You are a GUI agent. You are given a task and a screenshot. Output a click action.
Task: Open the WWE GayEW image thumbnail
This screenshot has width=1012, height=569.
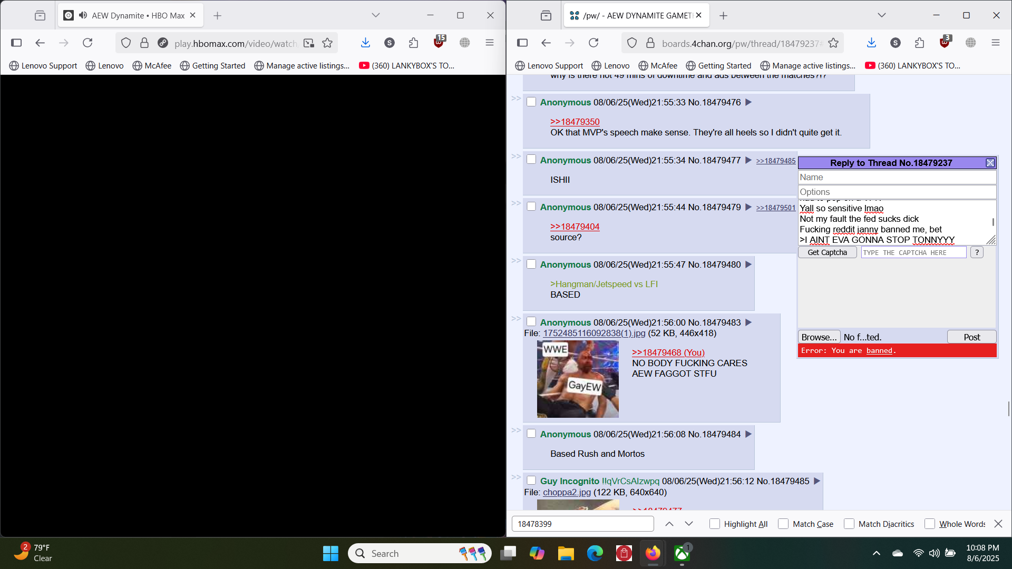coord(578,379)
